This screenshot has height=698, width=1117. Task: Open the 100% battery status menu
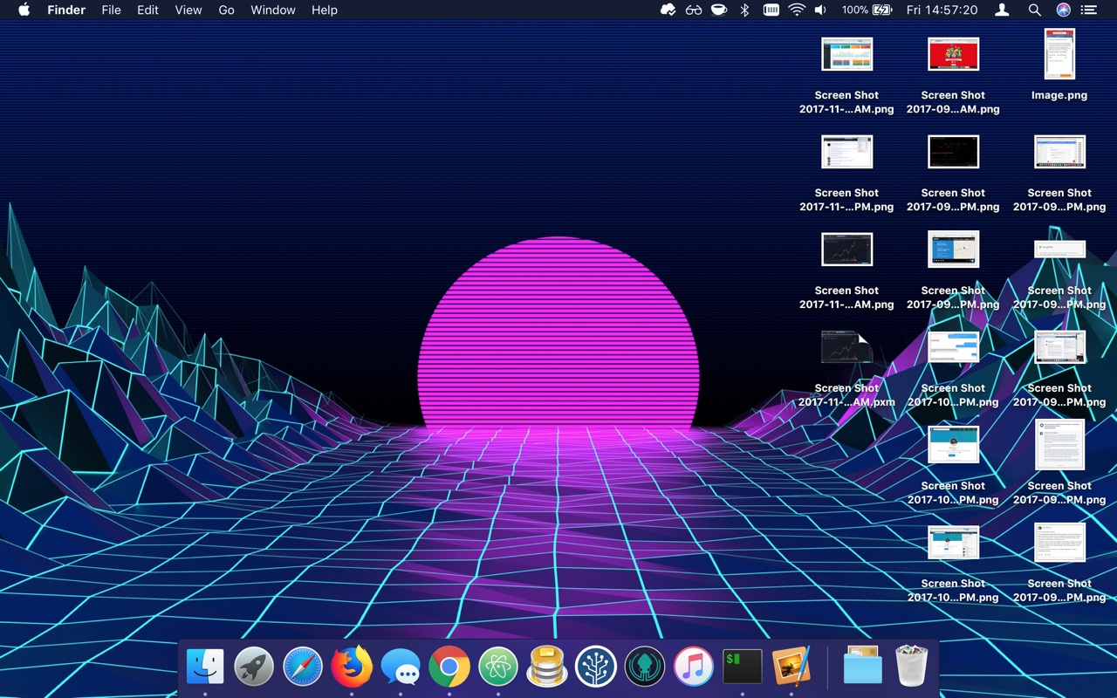pyautogui.click(x=867, y=10)
